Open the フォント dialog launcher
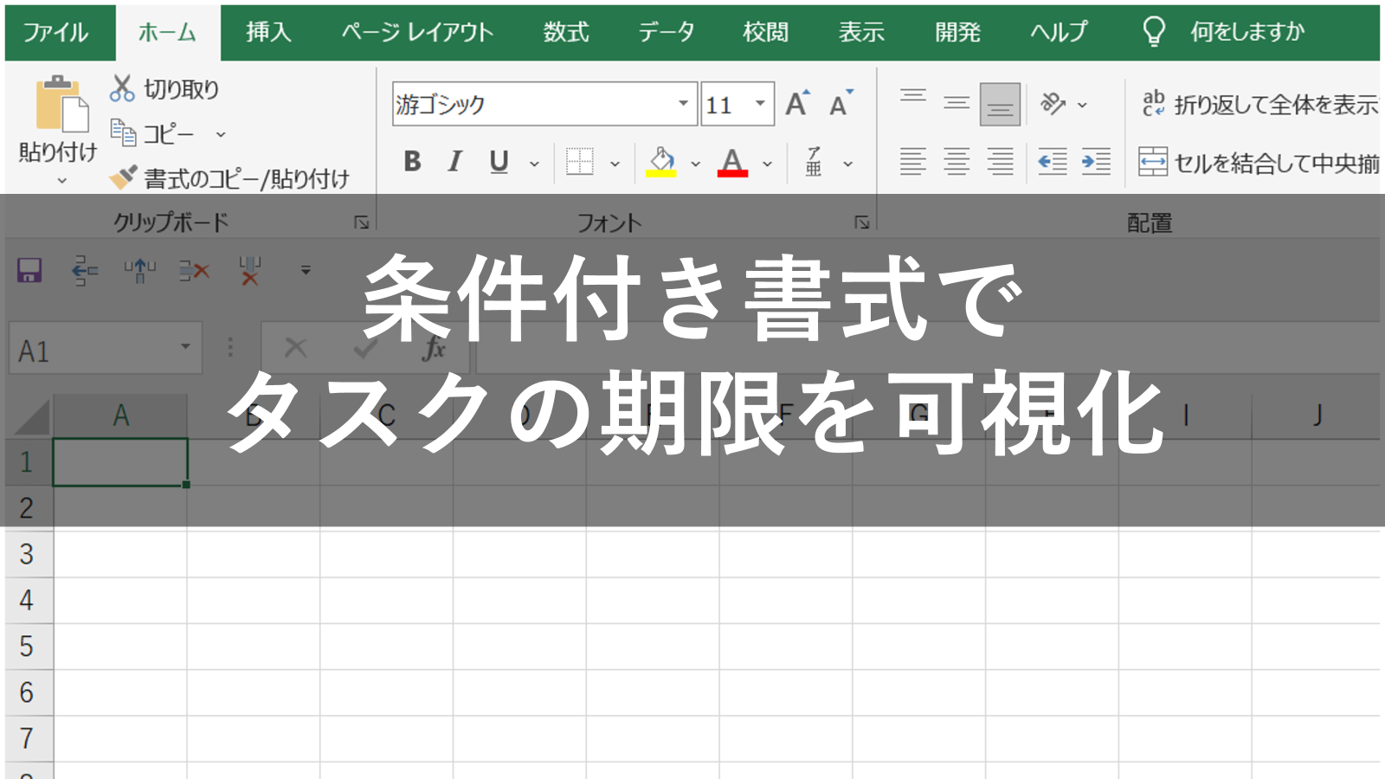 coord(861,222)
